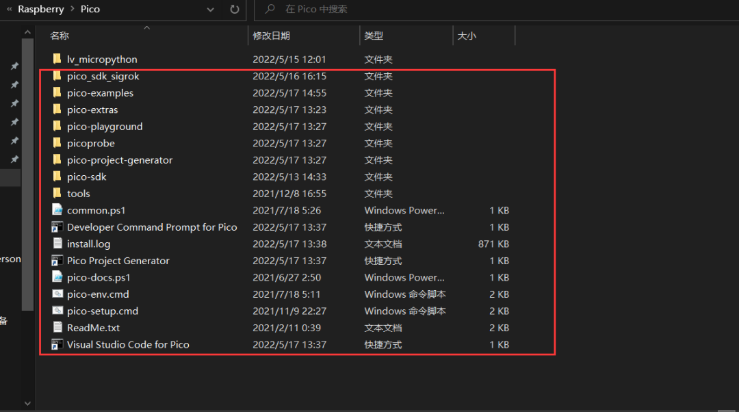This screenshot has height=412, width=739.
Task: Select the install.log file name
Action: [88, 244]
